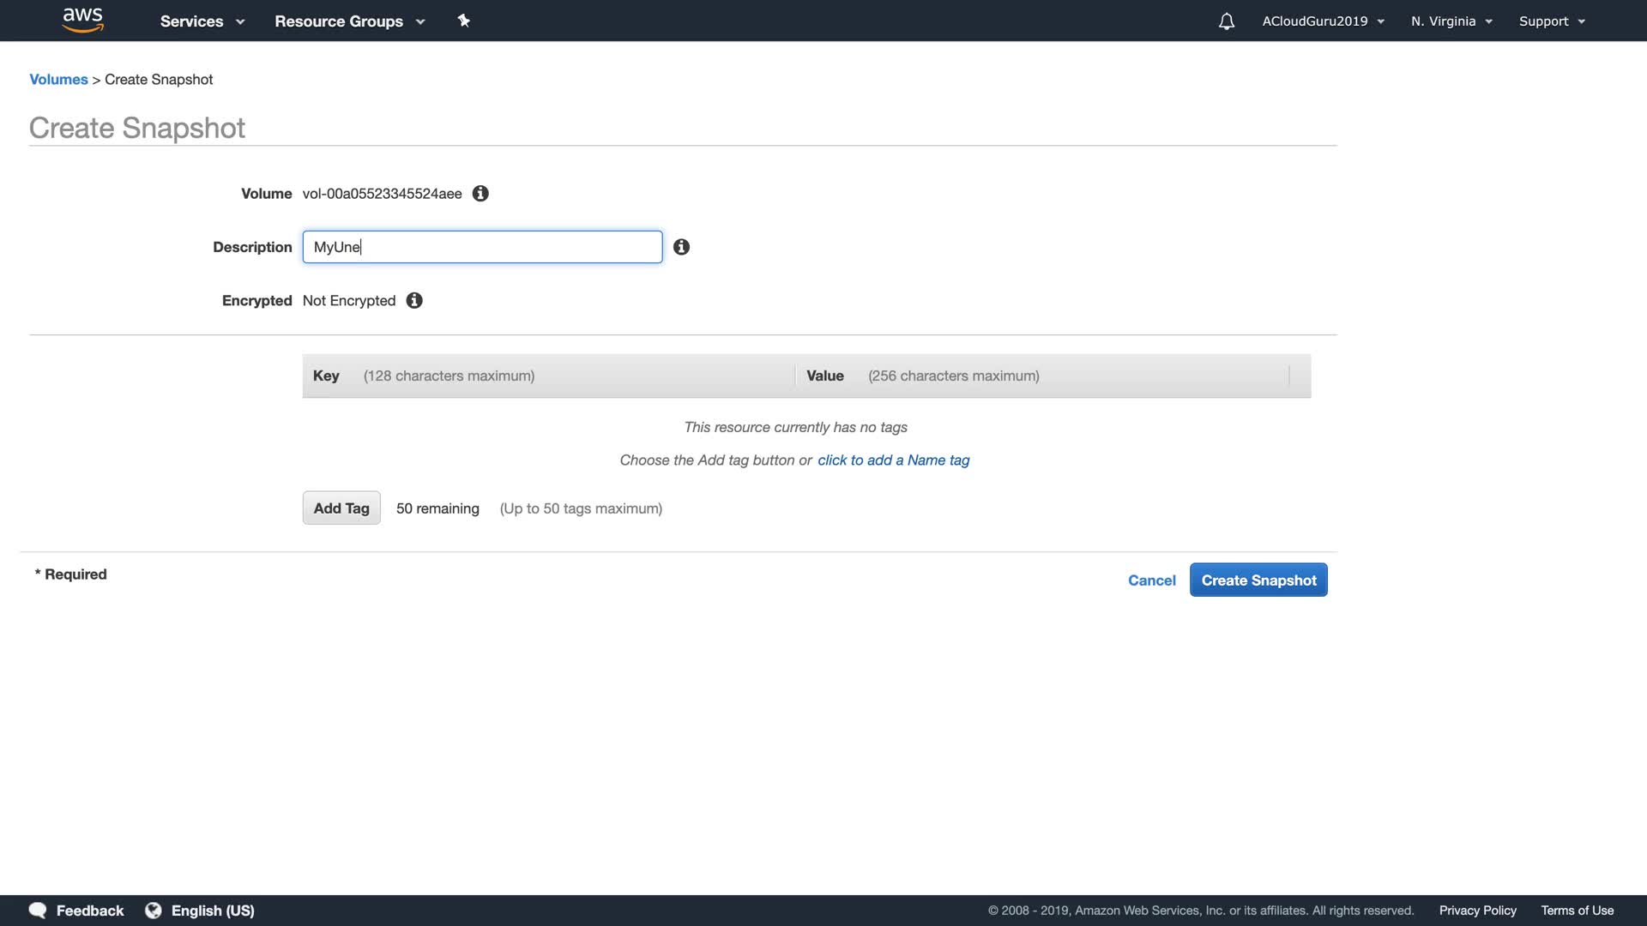1647x926 pixels.
Task: Open the N. Virginia region selector
Action: coord(1451,21)
